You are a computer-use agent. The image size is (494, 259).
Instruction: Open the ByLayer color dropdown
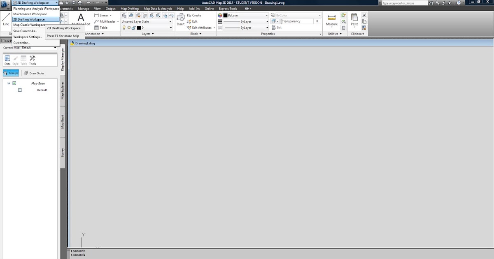[x=246, y=15]
